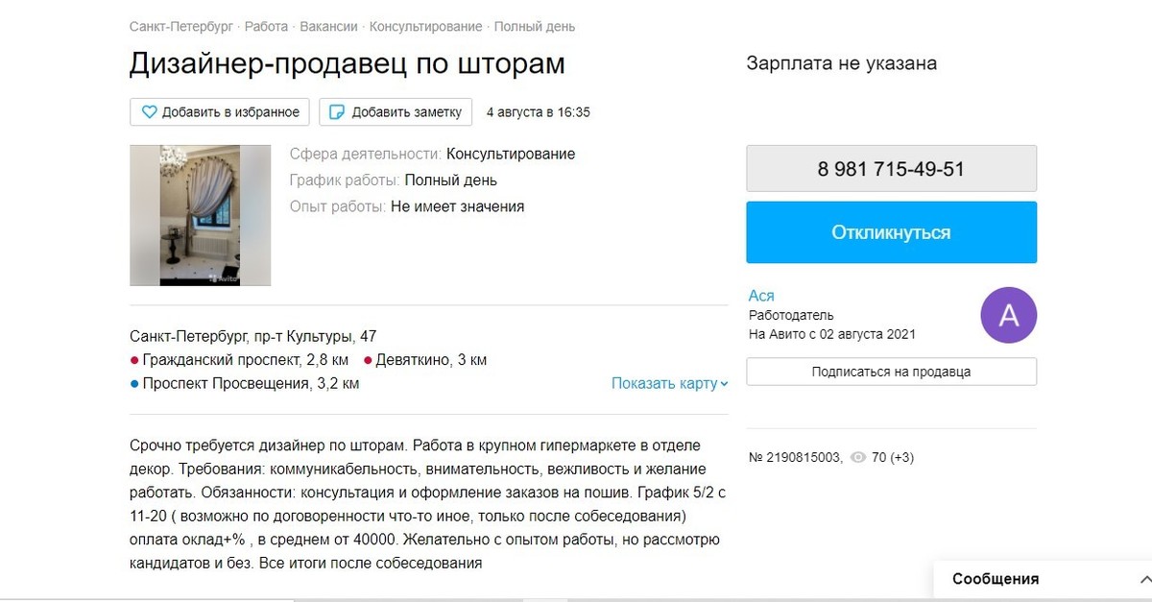Click the purple avatar with letter A

1008,315
